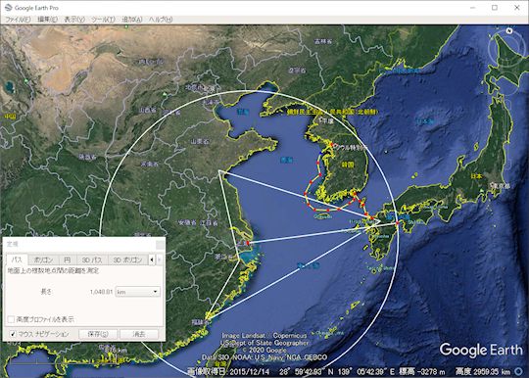
Task: Open the ファイル(F) menu
Action: tap(18, 20)
